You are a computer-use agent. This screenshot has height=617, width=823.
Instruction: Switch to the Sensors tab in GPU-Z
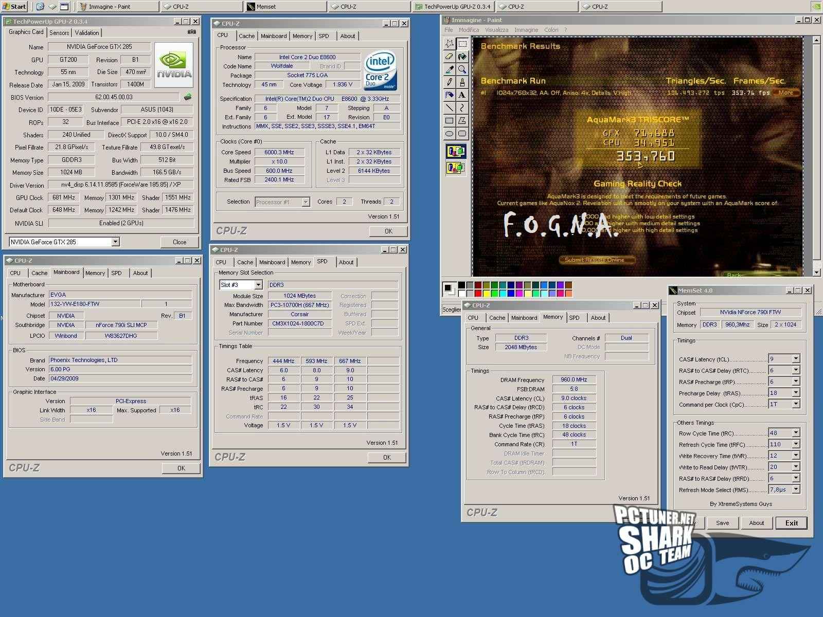tap(59, 32)
